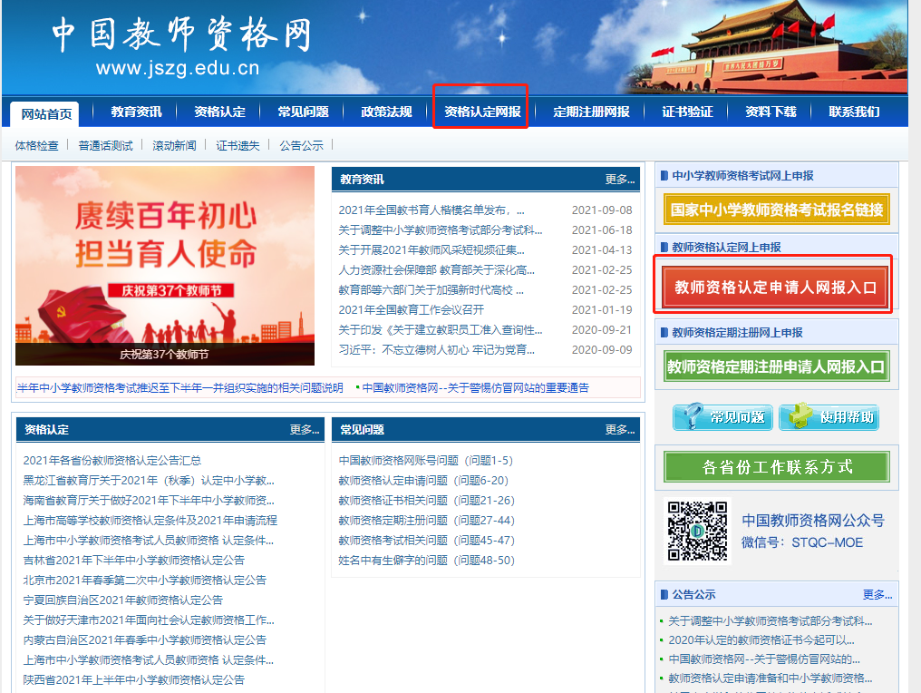Screen dimensions: 921x693
Task: Click 教师资格认定申请人网报入口 red button
Action: (775, 287)
